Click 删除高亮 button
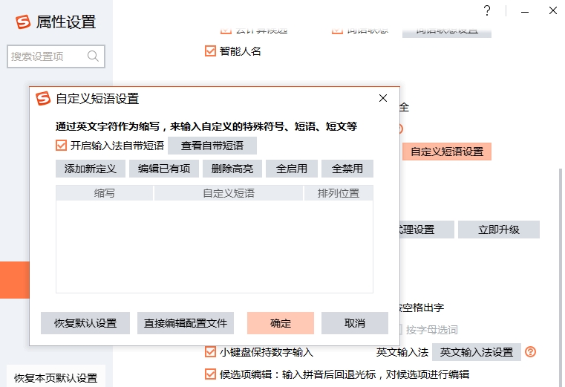 coord(232,169)
